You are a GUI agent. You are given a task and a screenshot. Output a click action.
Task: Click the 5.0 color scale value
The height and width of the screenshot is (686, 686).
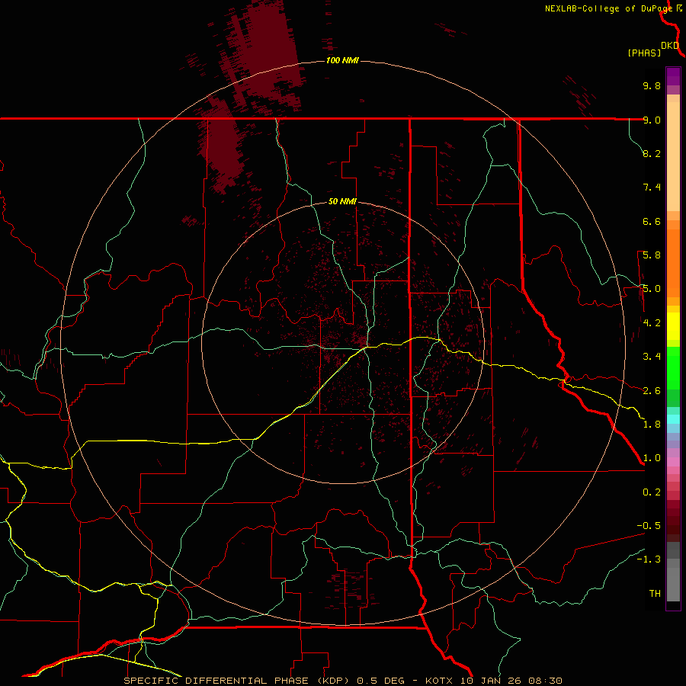tap(652, 289)
